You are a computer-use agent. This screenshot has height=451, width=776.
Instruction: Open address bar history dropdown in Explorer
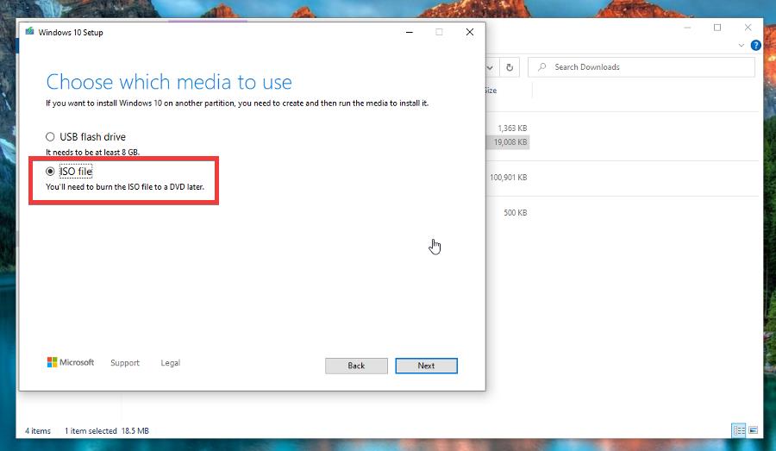(x=490, y=67)
